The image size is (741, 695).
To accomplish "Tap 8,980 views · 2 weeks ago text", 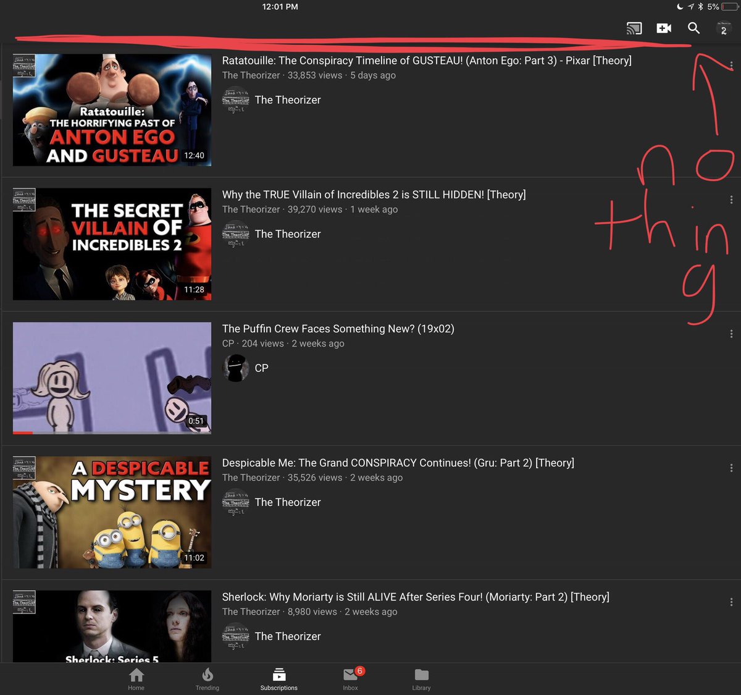I will (343, 612).
